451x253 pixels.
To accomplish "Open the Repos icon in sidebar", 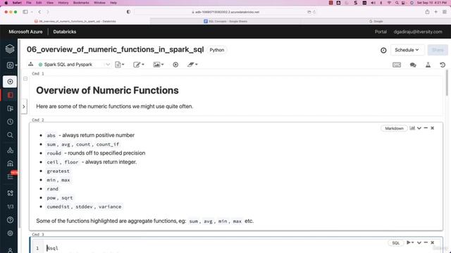I will coord(10,108).
